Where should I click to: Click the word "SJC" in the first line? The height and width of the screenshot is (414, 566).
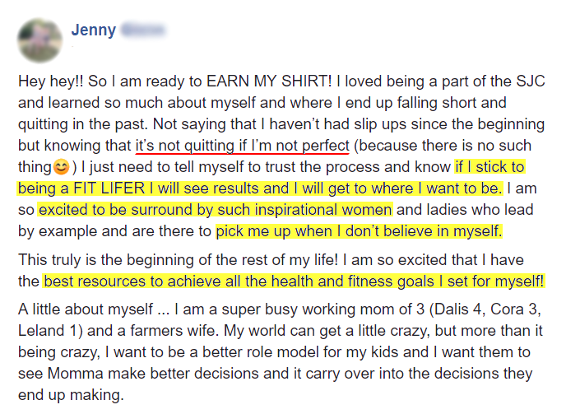click(x=531, y=81)
